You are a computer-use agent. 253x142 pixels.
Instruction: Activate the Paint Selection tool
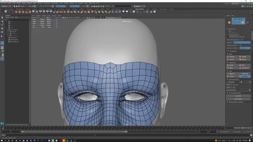[2, 24]
